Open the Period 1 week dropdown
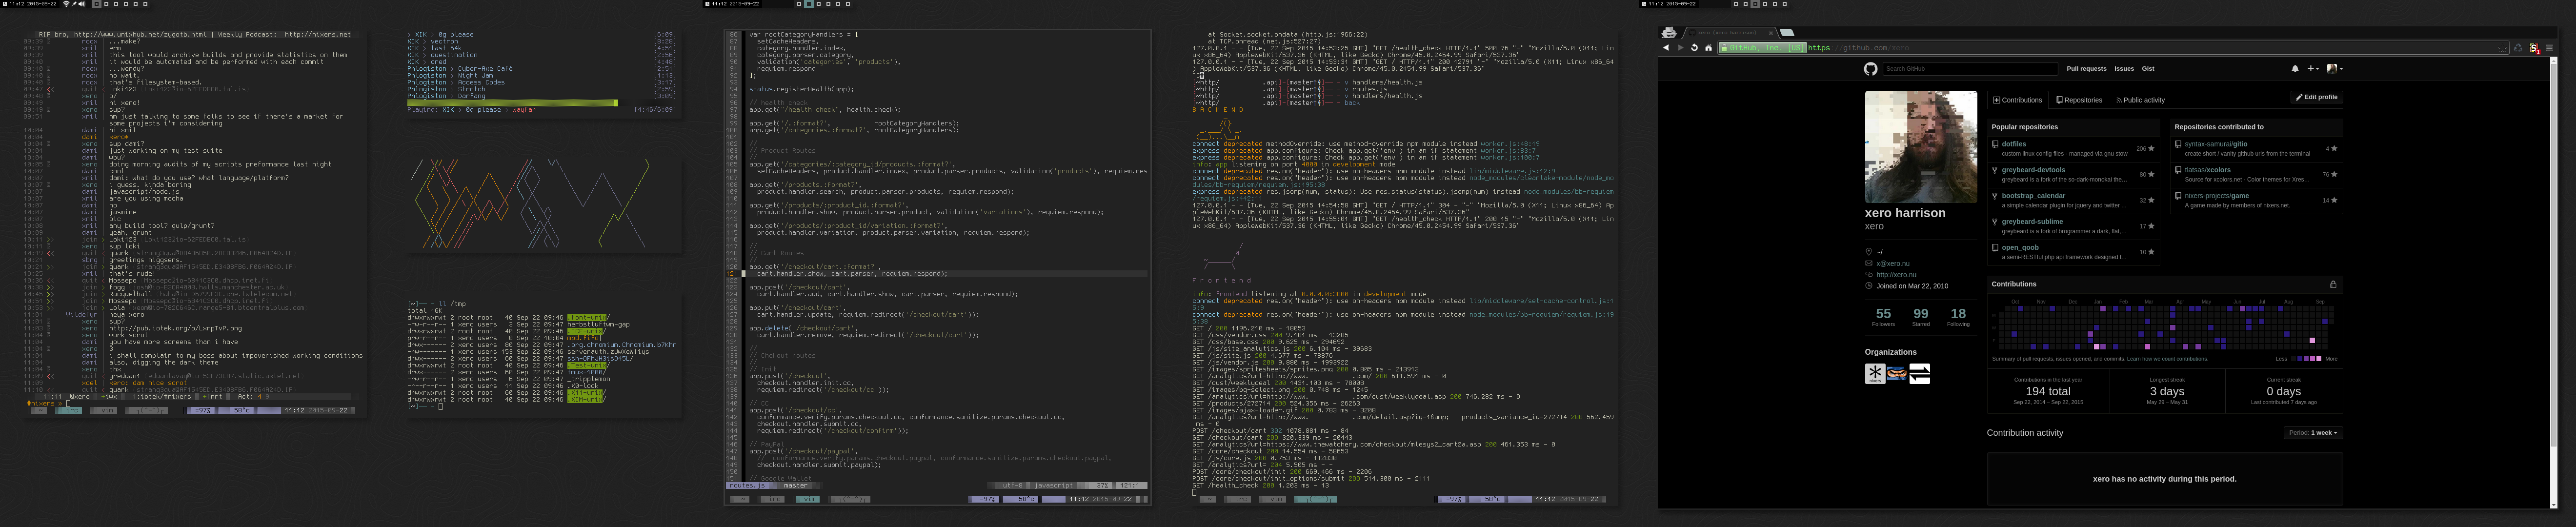 tap(2313, 433)
